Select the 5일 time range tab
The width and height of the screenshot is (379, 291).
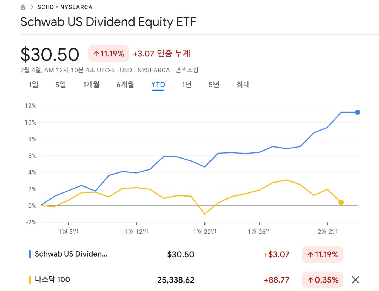pos(61,85)
